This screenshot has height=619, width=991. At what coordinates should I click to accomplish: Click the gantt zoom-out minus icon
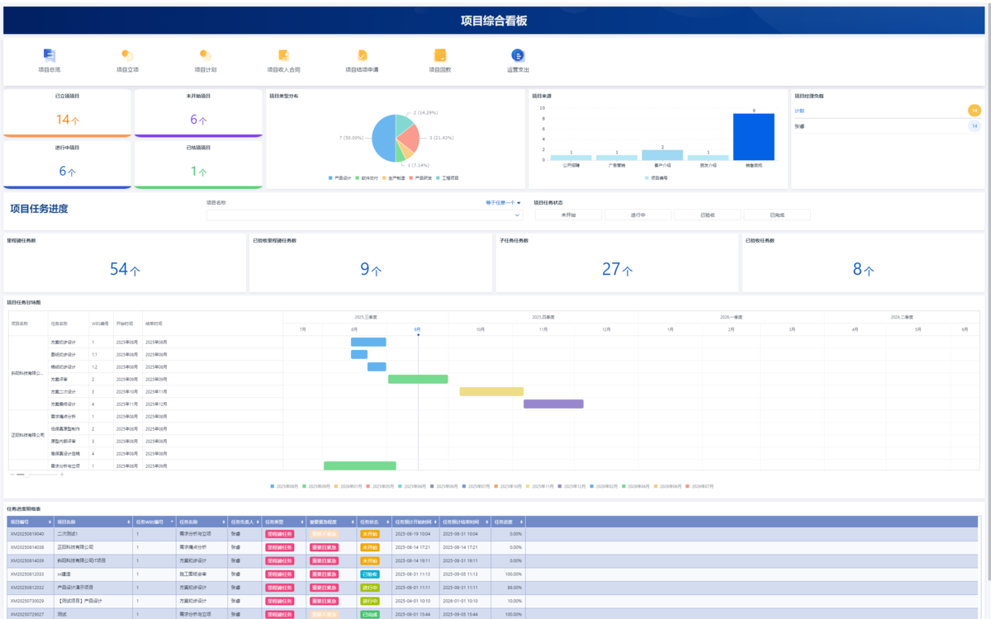pos(12,475)
